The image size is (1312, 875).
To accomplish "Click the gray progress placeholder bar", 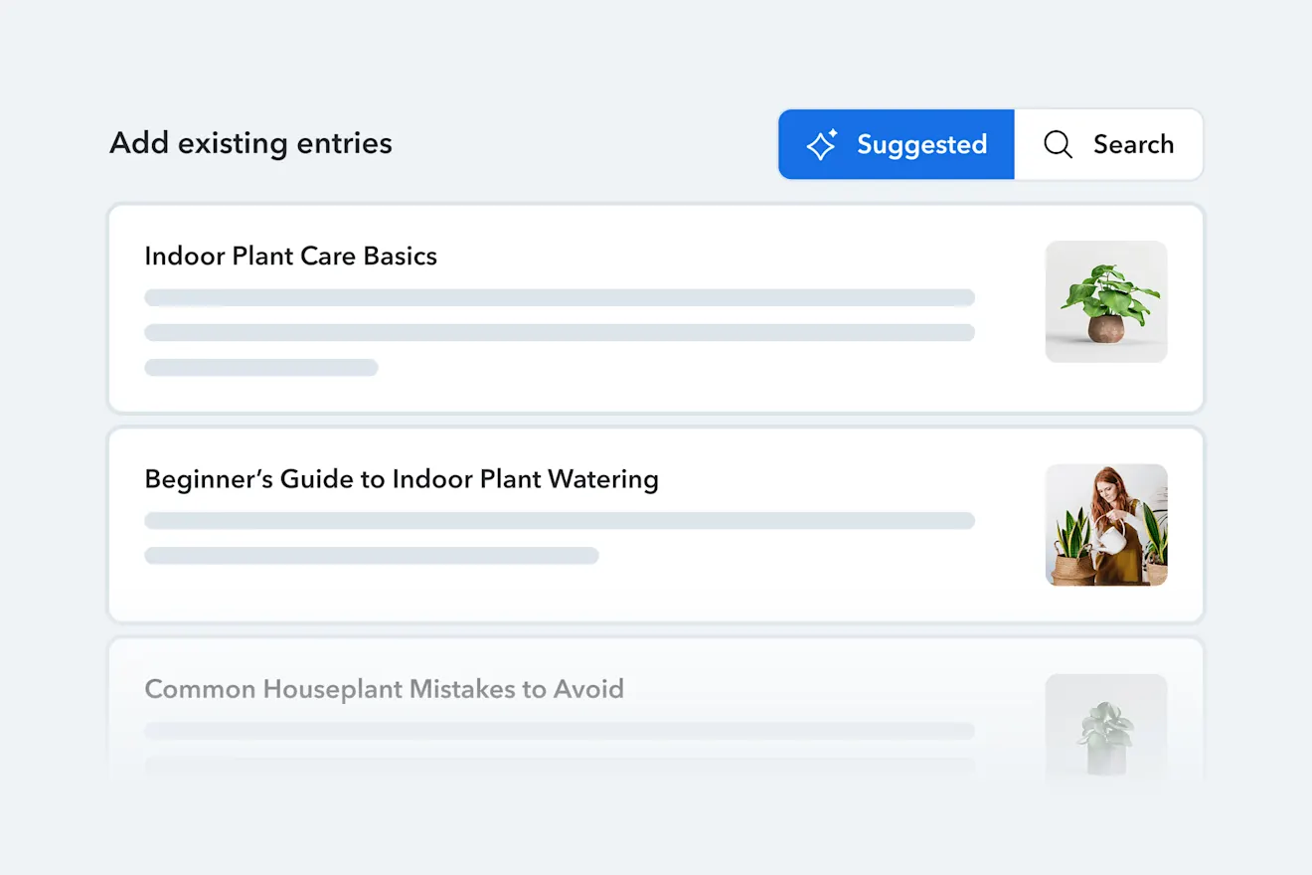I will click(x=560, y=296).
